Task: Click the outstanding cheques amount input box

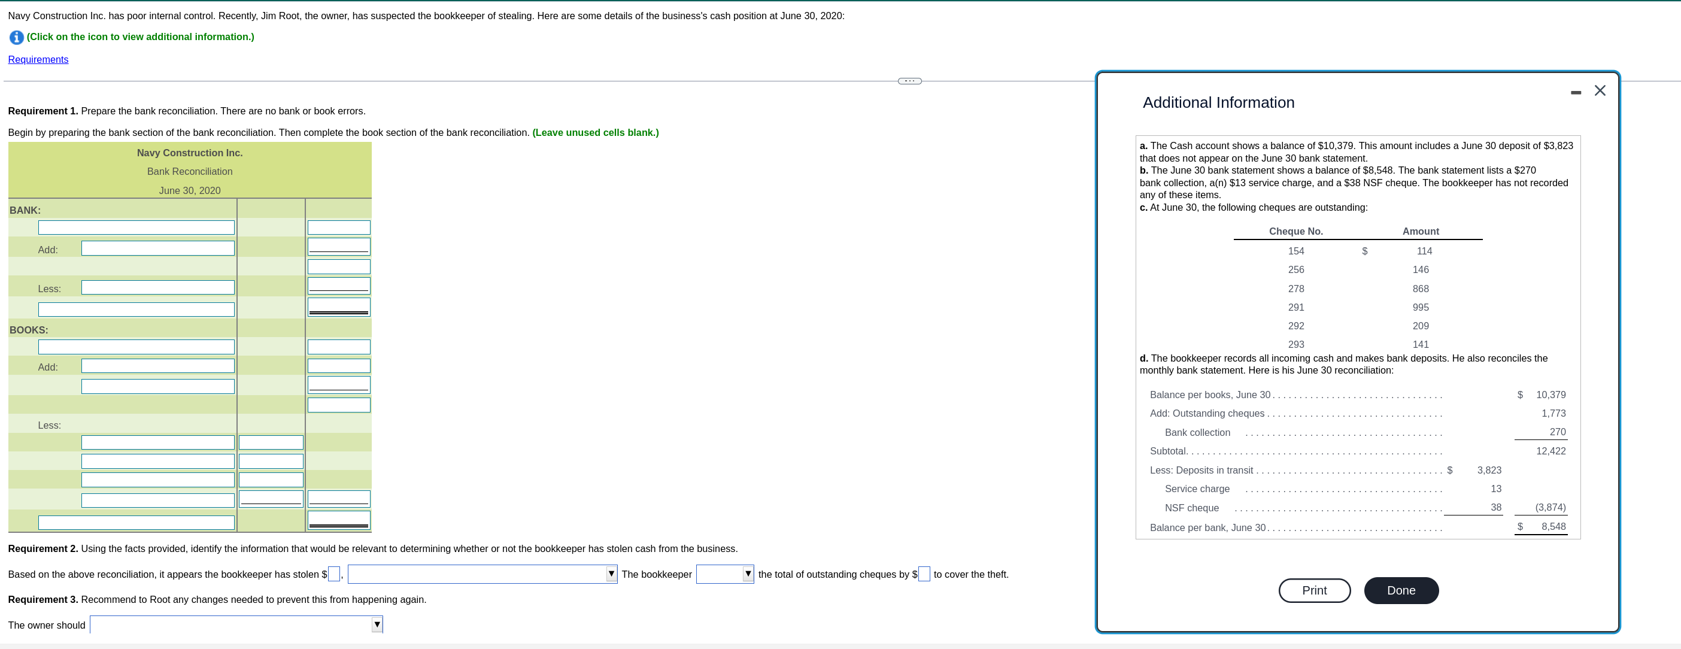Action: tap(923, 574)
